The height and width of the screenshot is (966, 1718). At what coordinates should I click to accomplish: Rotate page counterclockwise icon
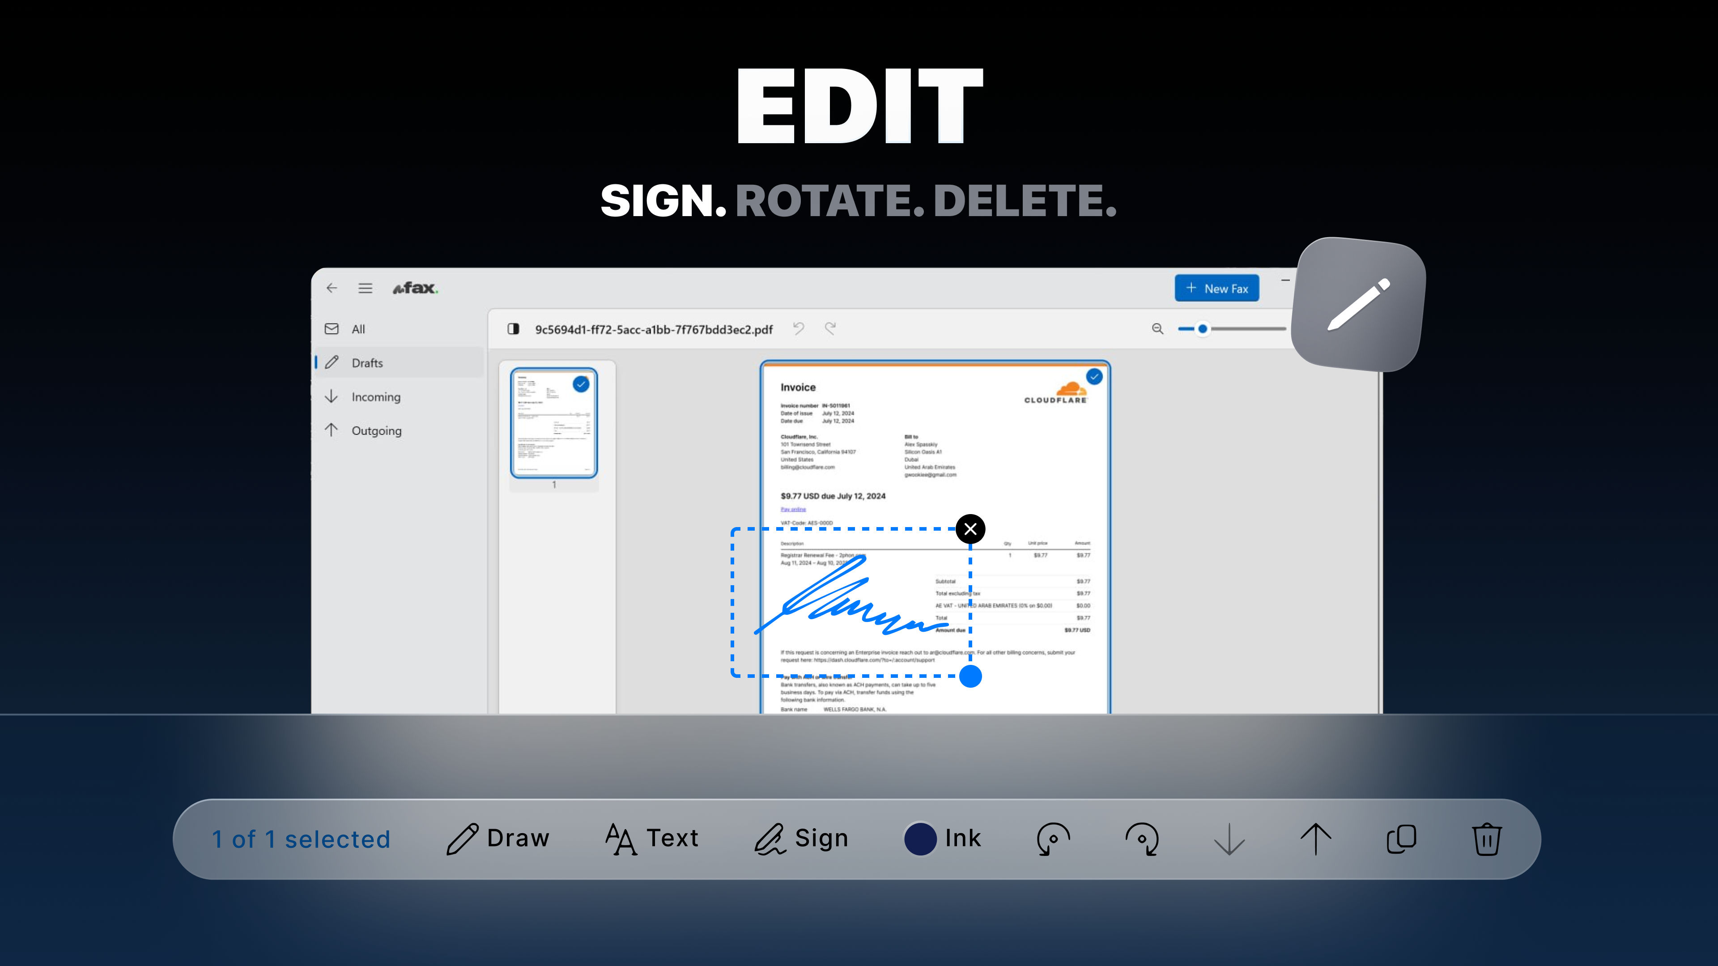(1053, 838)
